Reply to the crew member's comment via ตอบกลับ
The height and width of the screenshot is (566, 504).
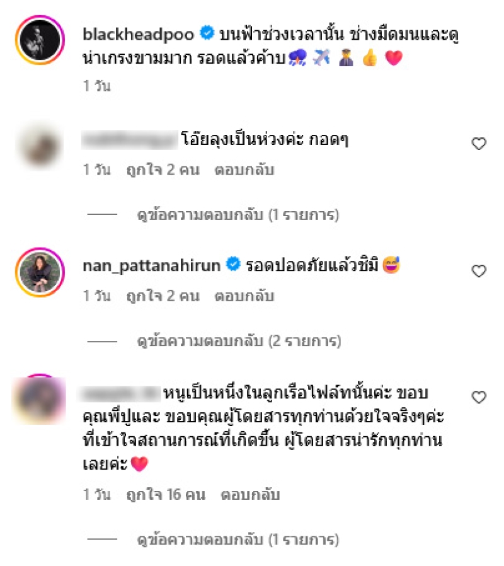pos(250,495)
